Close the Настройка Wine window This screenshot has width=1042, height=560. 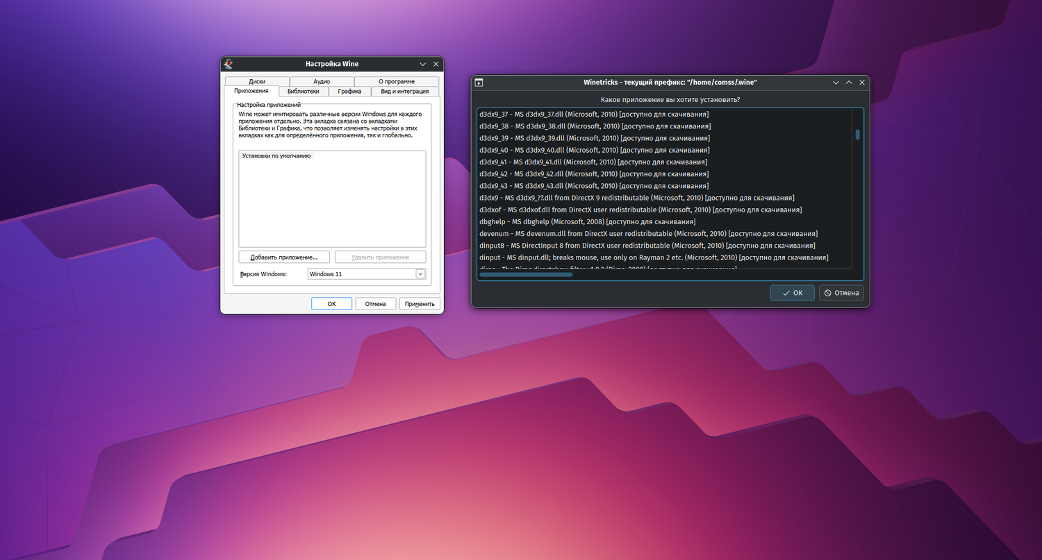[x=436, y=64]
